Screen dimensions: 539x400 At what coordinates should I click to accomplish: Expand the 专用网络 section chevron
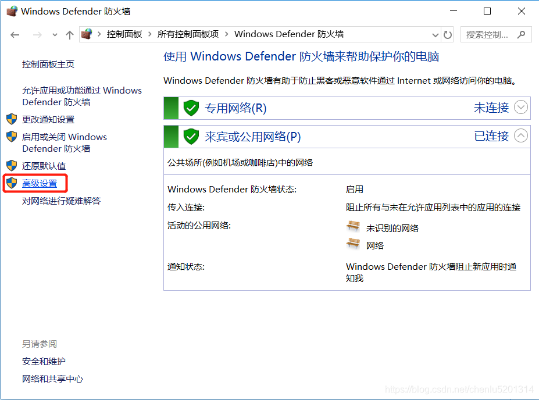521,107
